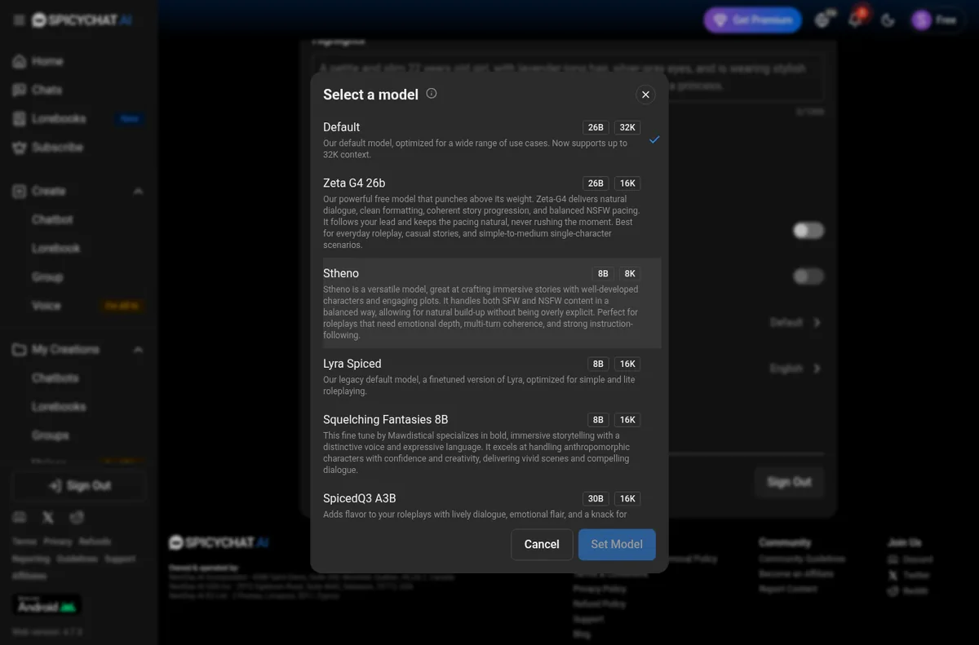Select Lorebook under Create
Image resolution: width=979 pixels, height=645 pixels.
[55, 248]
